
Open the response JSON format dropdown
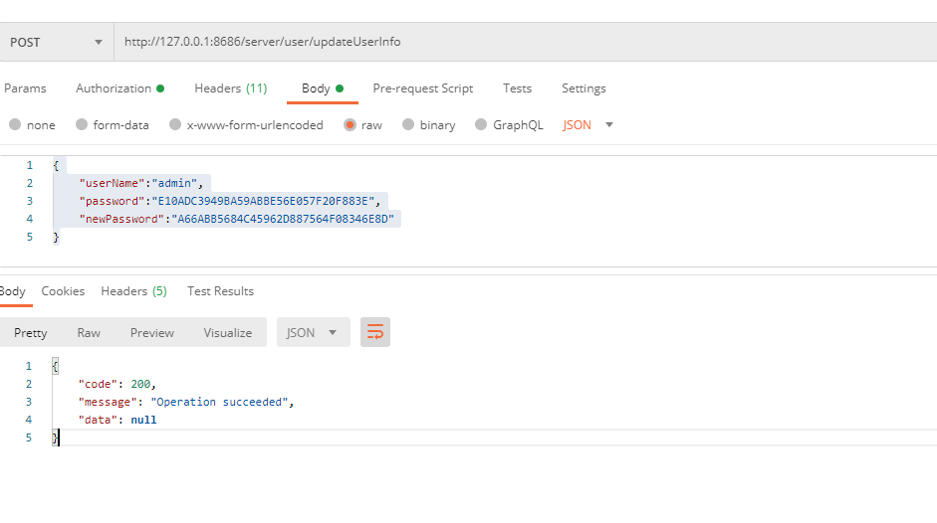[x=313, y=332]
